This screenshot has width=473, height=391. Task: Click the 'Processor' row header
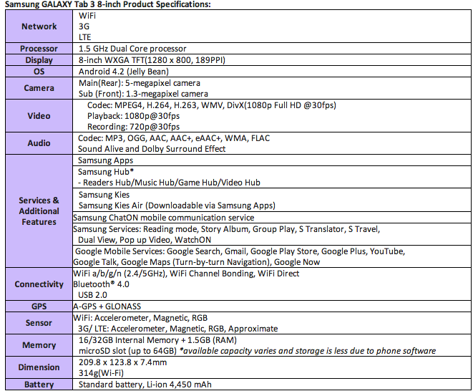tap(39, 49)
